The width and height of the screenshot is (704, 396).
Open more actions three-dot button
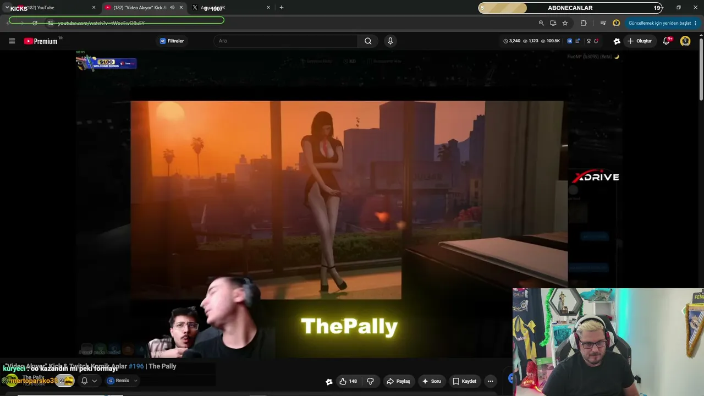491,381
